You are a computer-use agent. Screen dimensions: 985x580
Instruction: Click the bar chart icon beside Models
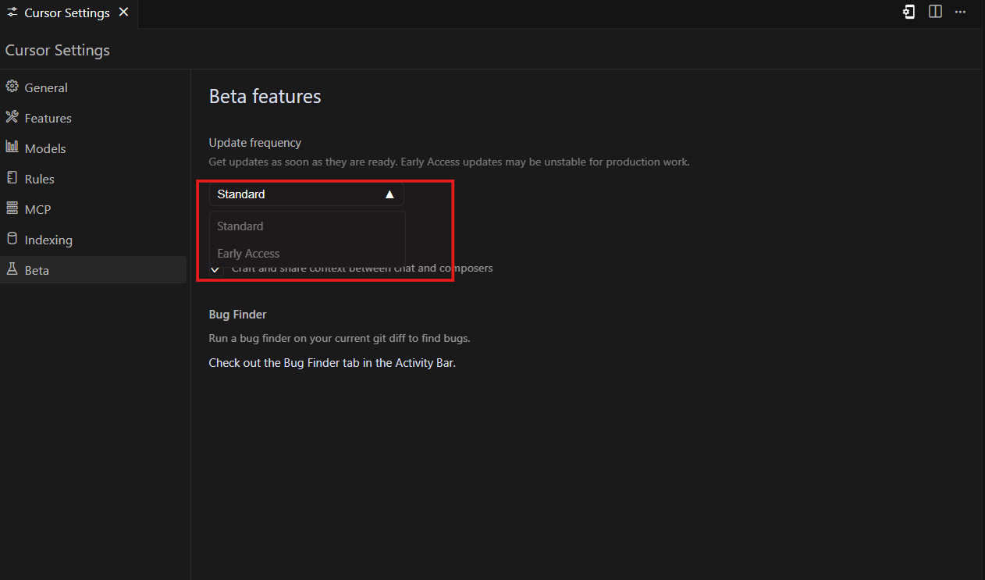click(12, 148)
